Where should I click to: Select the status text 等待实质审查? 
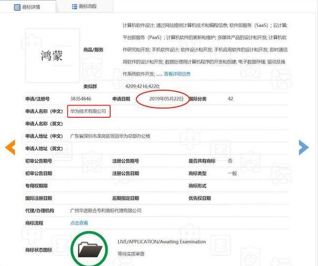coord(131,254)
